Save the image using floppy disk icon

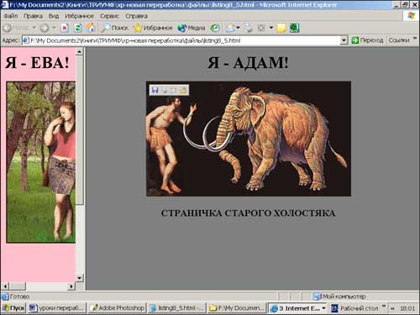pos(155,90)
